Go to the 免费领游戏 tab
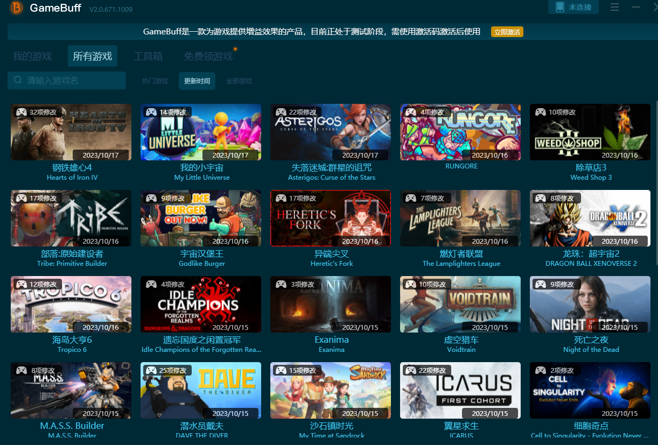Viewport: 658px width, 445px height. click(208, 56)
